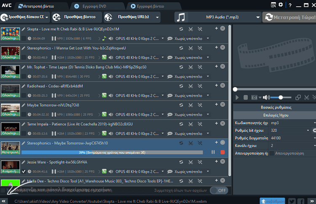316x204 pixels.
Task: Stop the preview playback
Action: pos(246,98)
